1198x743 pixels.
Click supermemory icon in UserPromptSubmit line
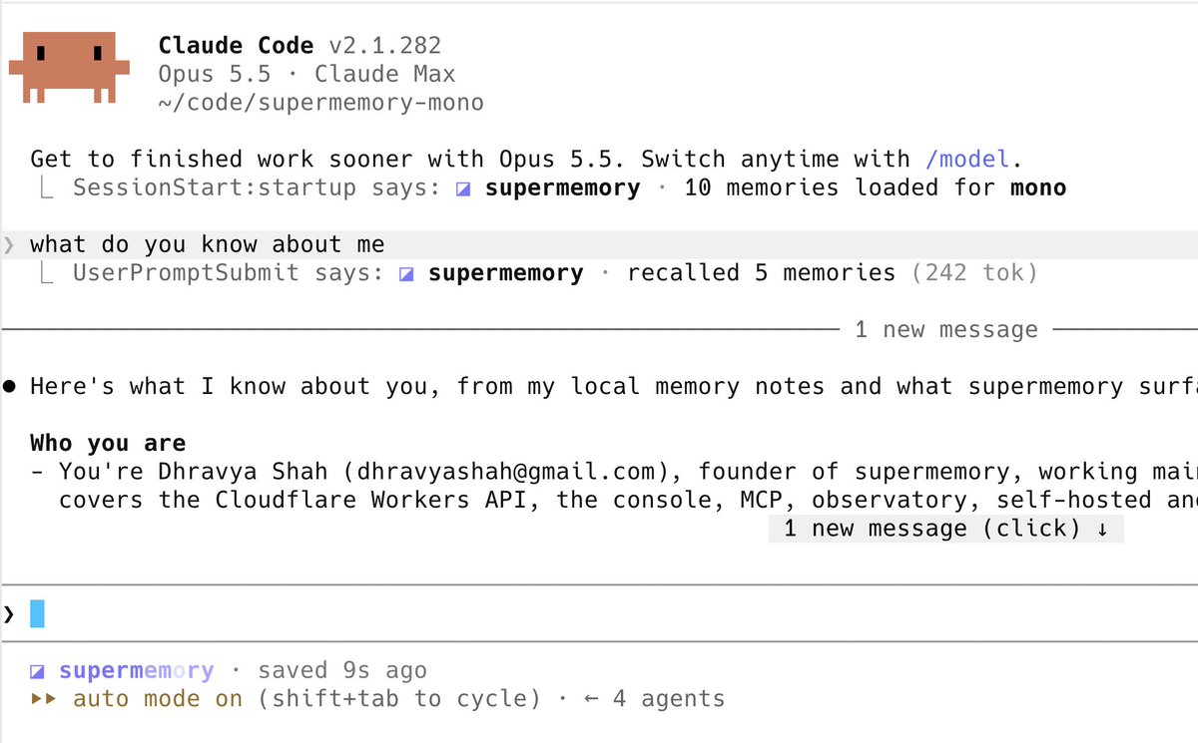[x=406, y=274]
